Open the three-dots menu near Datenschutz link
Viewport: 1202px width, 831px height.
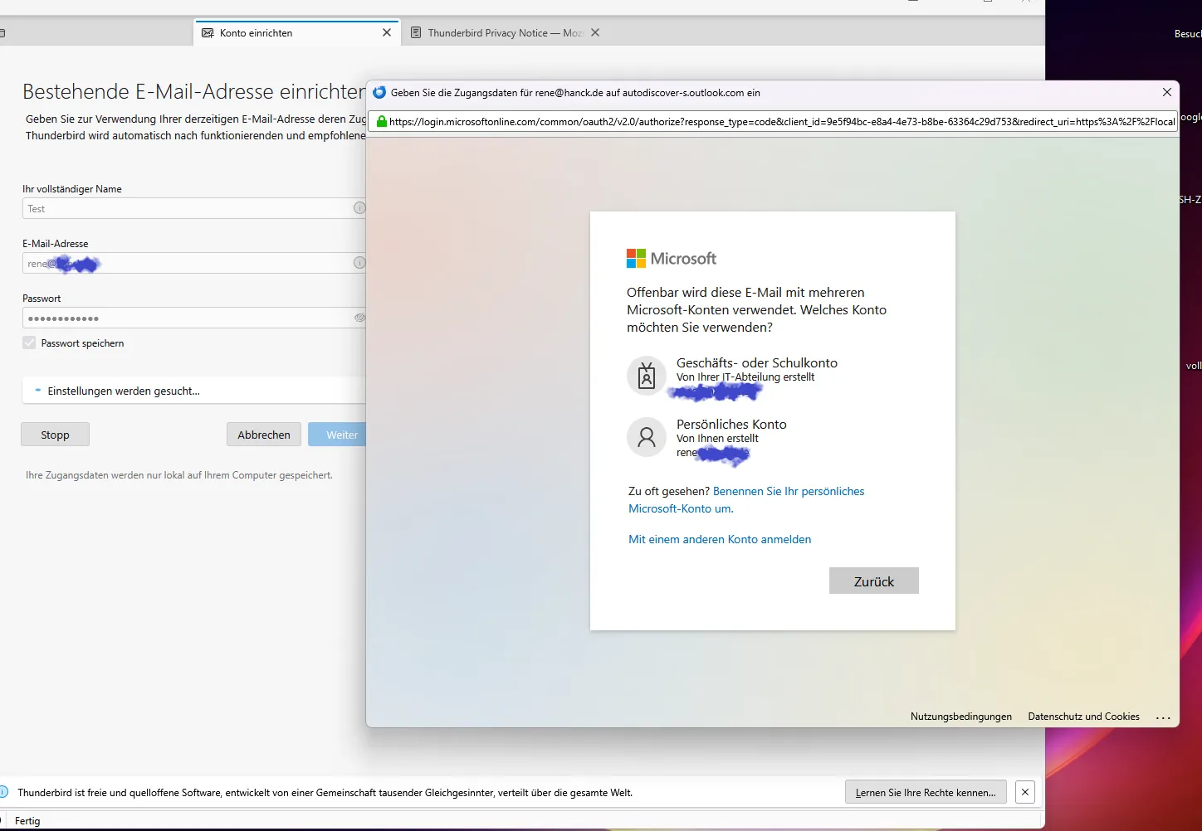point(1163,717)
